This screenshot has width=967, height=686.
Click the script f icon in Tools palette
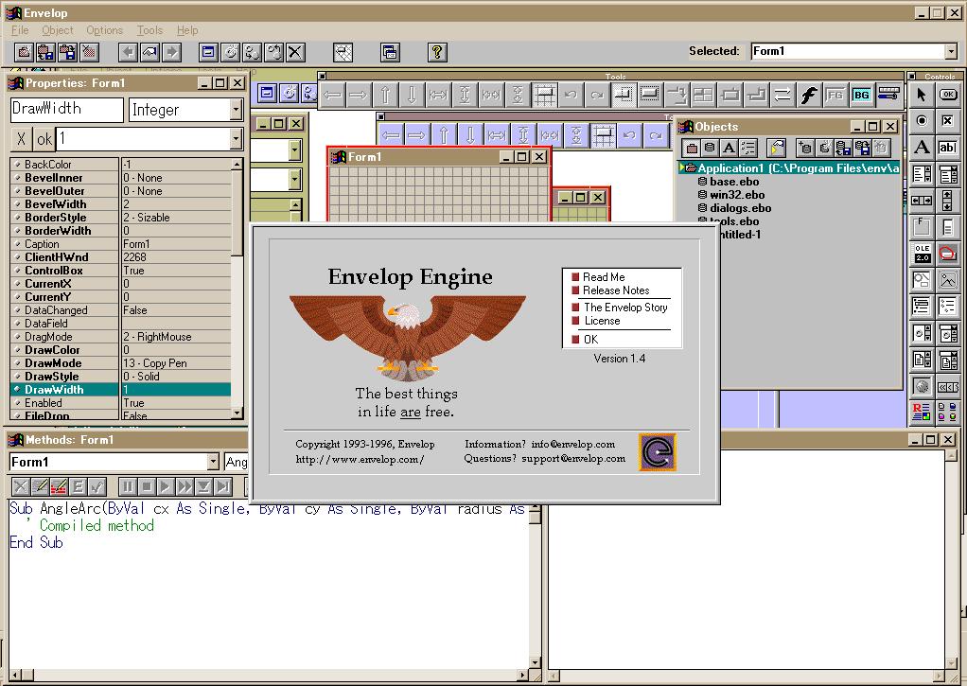pos(808,95)
